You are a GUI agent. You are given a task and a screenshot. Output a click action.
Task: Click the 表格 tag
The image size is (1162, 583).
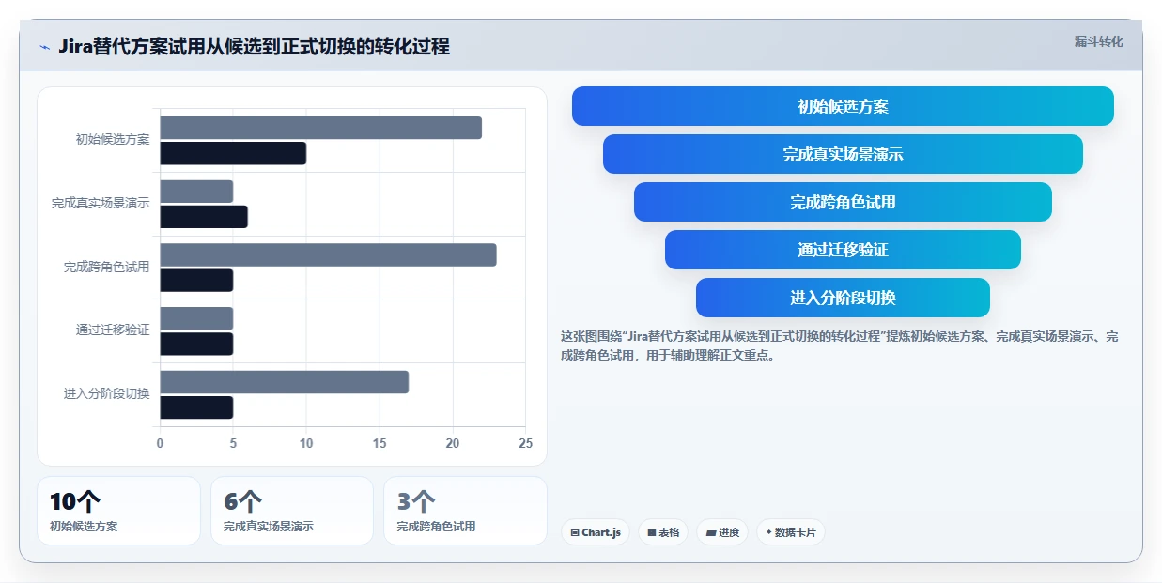663,532
